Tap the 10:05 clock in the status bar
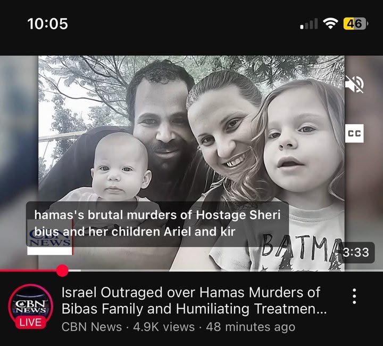 click(48, 24)
